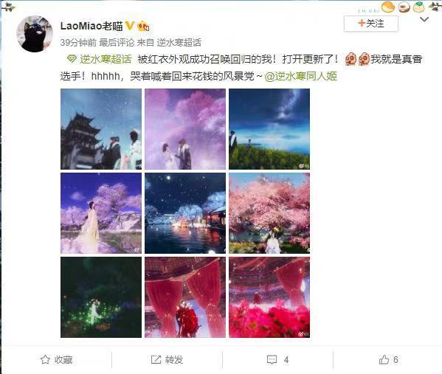Follow user with +关注 button
The height and width of the screenshot is (374, 442).
(371, 24)
